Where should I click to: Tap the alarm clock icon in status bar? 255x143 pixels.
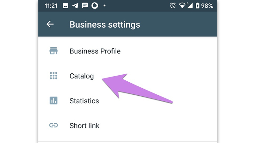pos(173,6)
